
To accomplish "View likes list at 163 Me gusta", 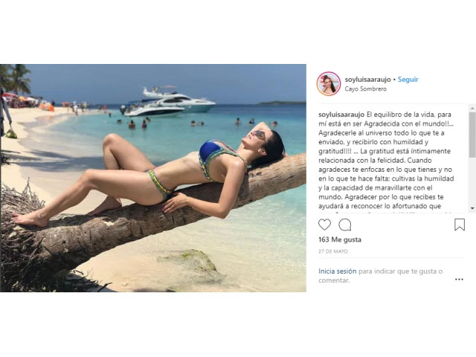I will [x=340, y=239].
